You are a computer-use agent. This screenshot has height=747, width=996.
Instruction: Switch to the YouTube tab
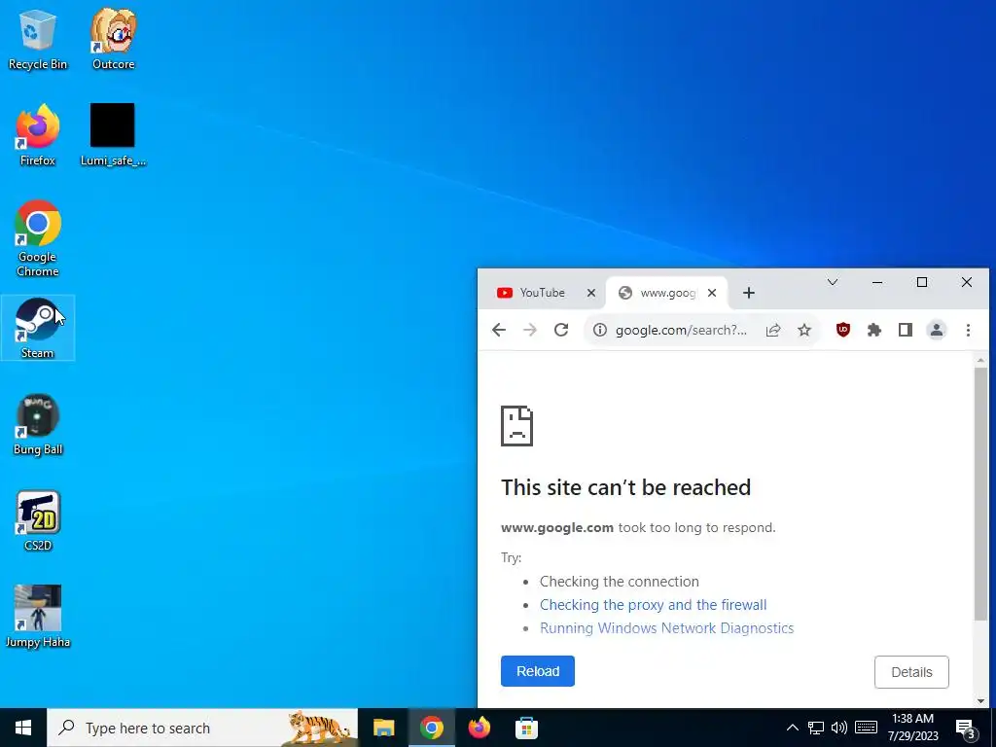(541, 293)
